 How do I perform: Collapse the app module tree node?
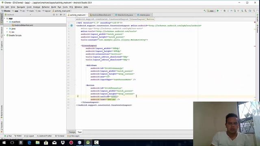tap(4, 18)
